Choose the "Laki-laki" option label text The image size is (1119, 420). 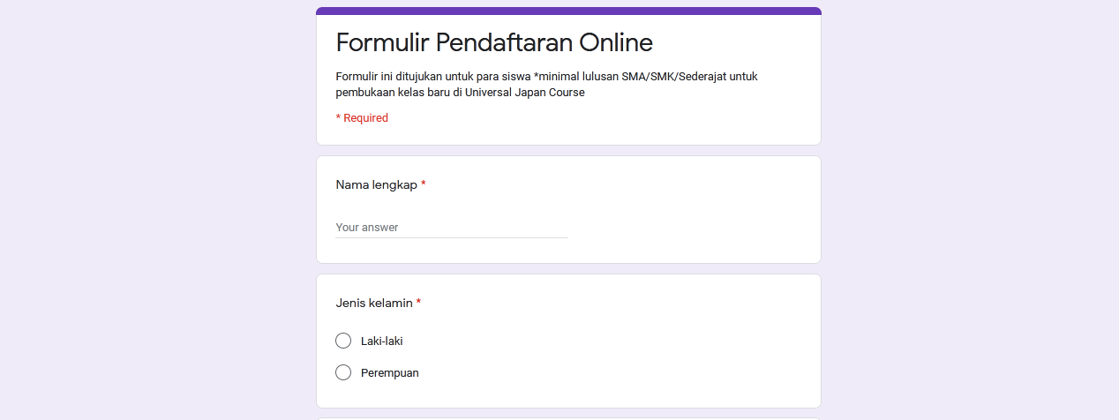[x=381, y=341]
